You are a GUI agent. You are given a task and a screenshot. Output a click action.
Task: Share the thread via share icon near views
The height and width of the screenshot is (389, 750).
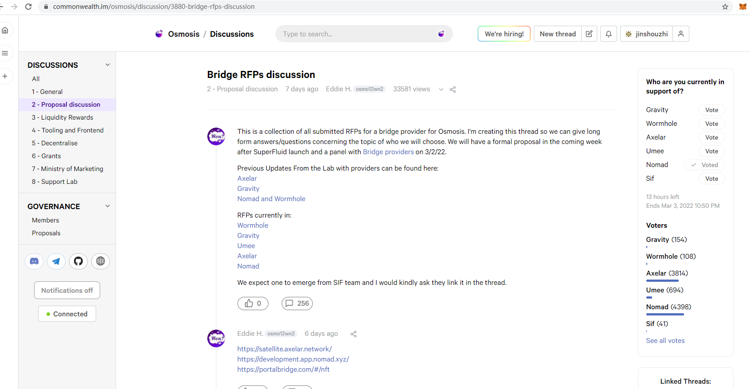[x=453, y=89]
